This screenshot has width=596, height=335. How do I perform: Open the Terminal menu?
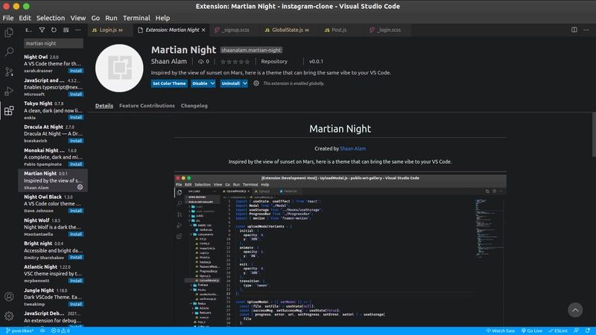[x=136, y=18]
